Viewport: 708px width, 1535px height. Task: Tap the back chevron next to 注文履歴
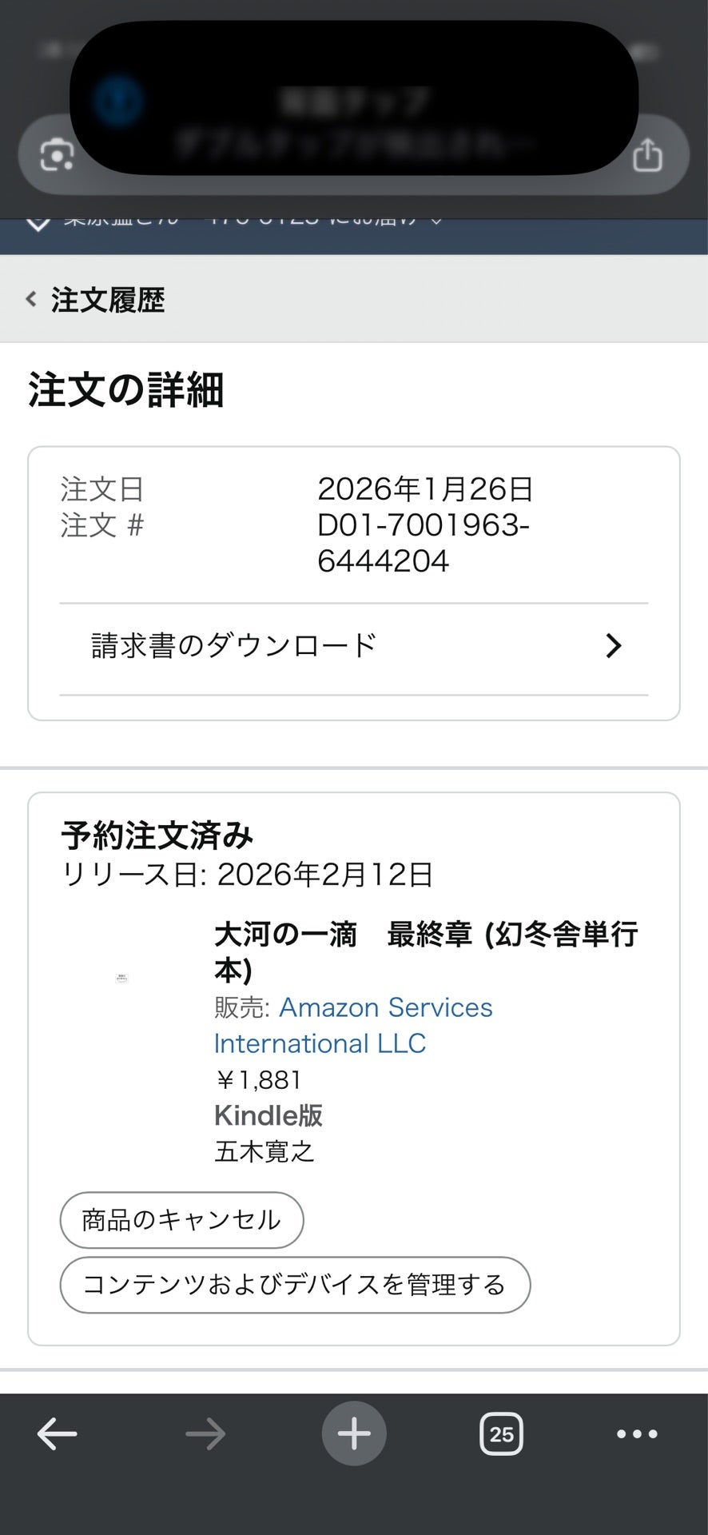coord(31,300)
